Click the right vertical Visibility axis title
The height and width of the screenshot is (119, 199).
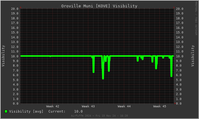[193, 56]
